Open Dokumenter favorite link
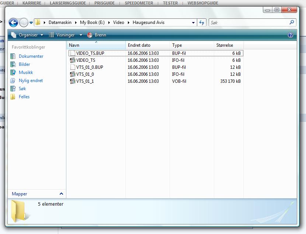306x234 pixels. point(31,56)
